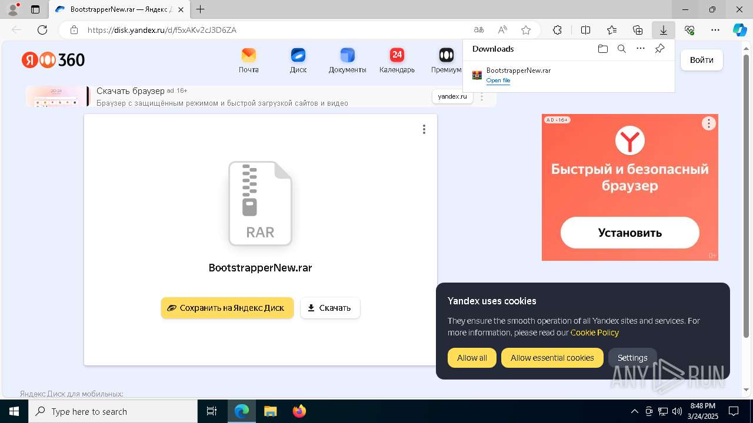The height and width of the screenshot is (423, 753).
Task: Accept cookies with Allow all
Action: coord(472,358)
